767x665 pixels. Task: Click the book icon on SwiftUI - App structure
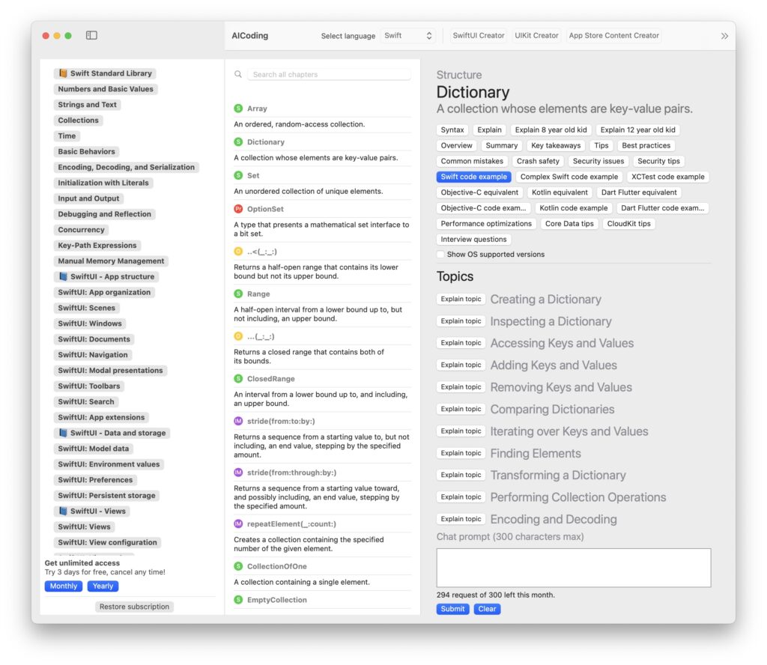[x=63, y=277]
